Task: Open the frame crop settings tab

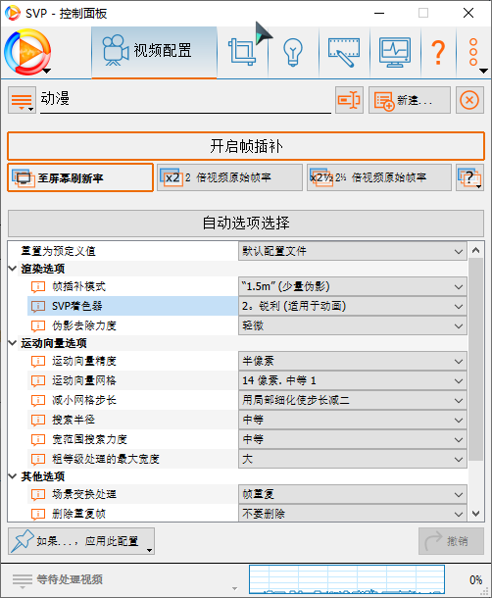Action: (242, 52)
